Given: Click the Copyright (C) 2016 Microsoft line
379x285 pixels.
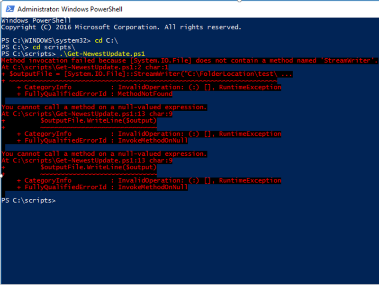Looking at the screenshot, I should [x=121, y=27].
